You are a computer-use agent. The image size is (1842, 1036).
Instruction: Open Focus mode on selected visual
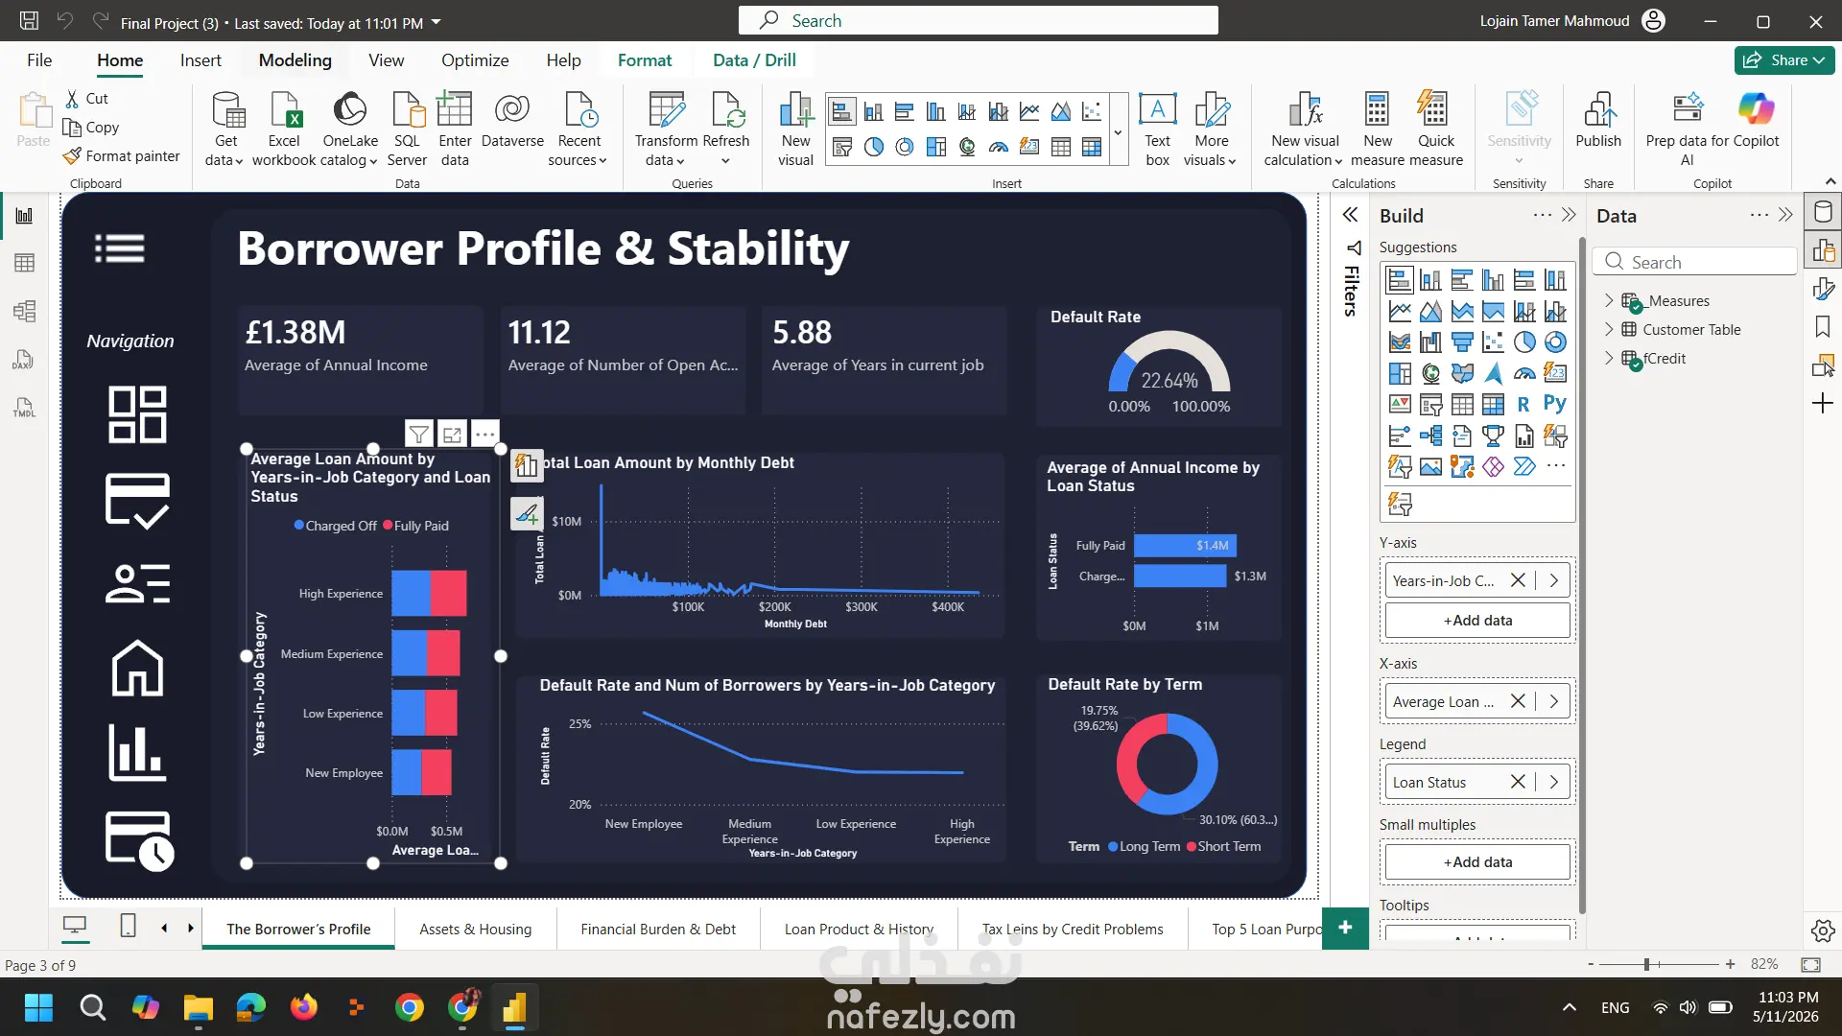(x=452, y=435)
